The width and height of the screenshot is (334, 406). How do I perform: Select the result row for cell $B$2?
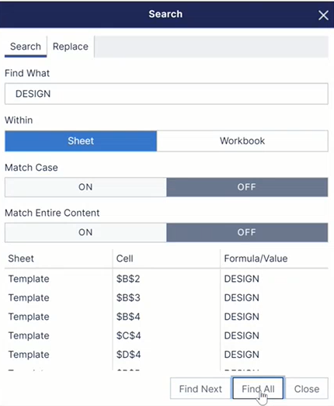(x=166, y=279)
